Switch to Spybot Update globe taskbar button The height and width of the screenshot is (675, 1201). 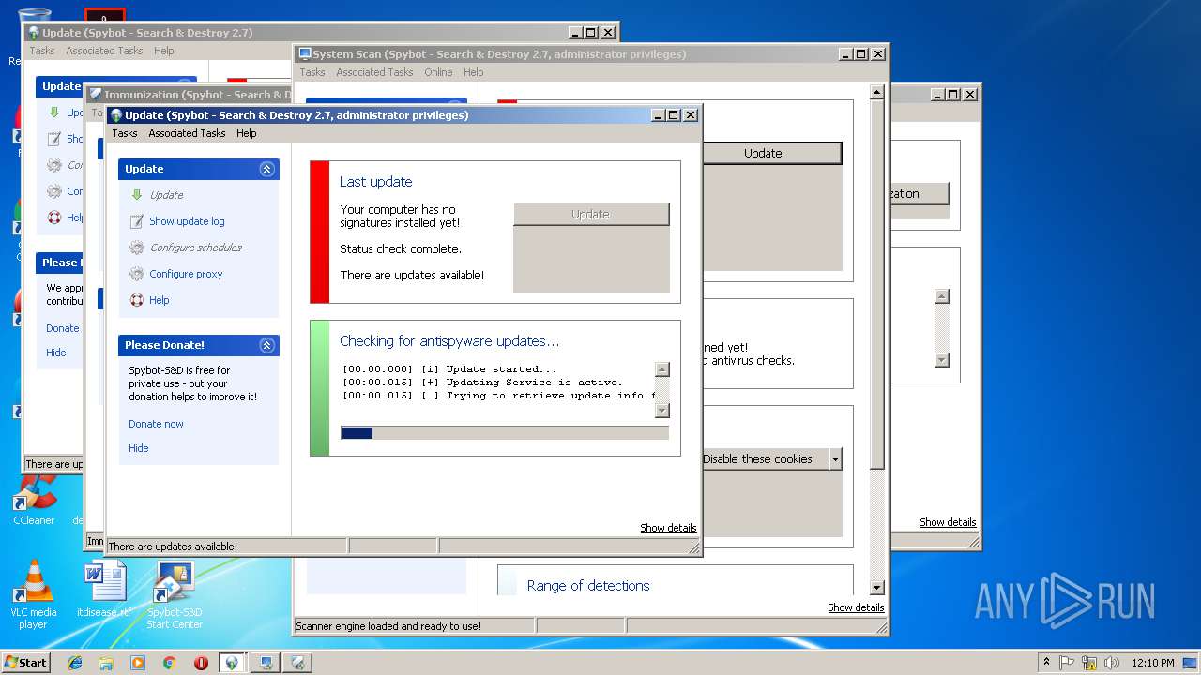[x=233, y=663]
